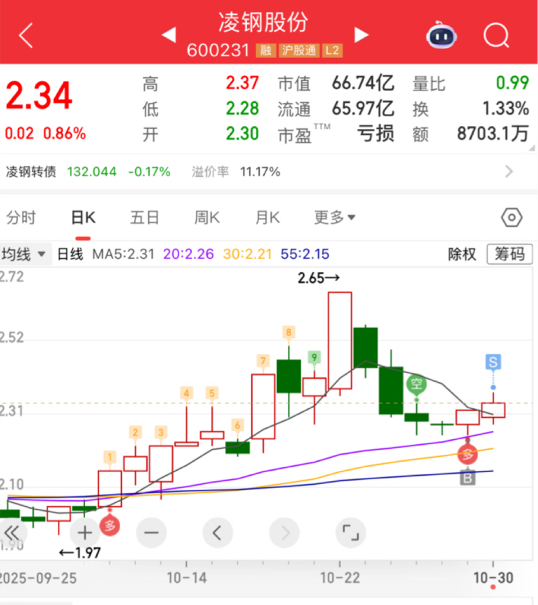Tap the turnover amount 8703.1万
This screenshot has height=605, width=538.
[x=493, y=134]
